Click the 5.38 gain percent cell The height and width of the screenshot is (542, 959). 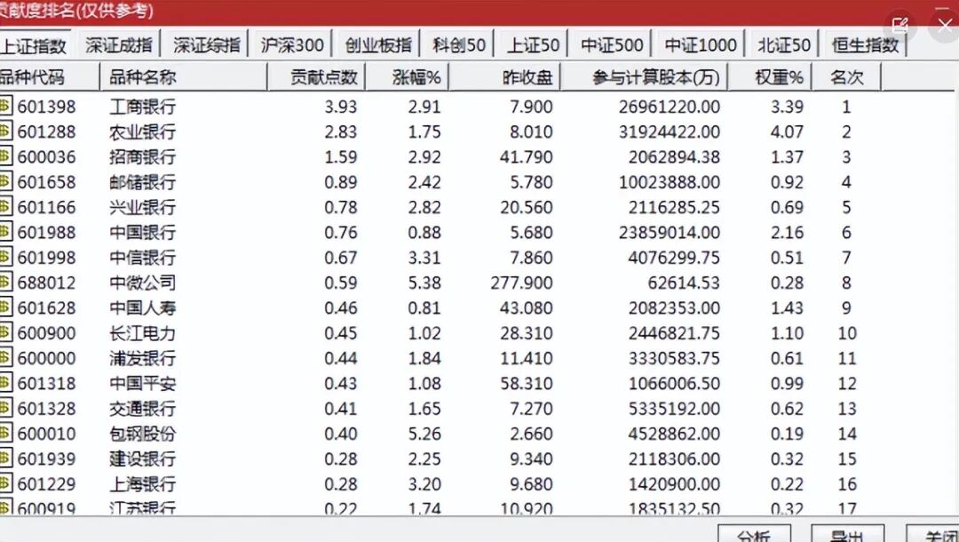click(x=424, y=283)
